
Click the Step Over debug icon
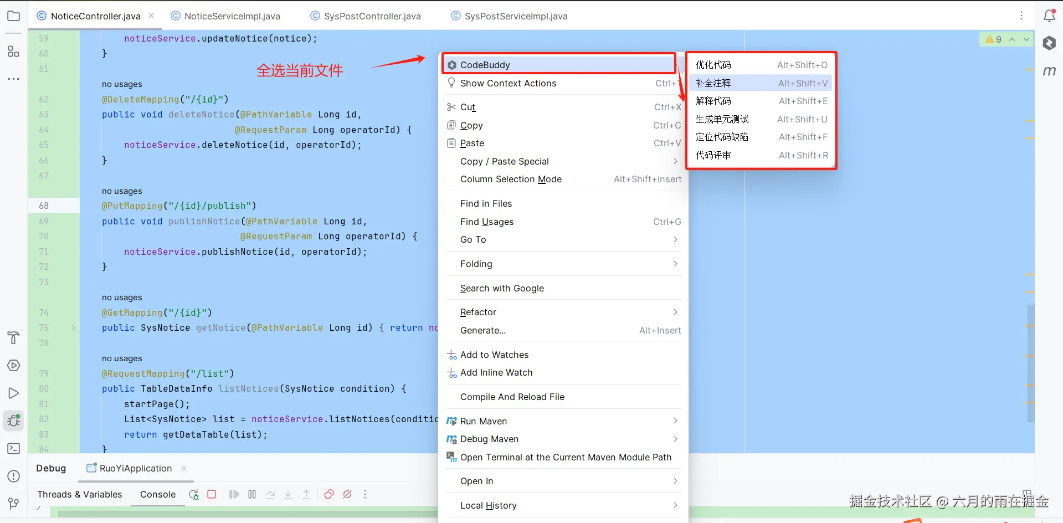(x=270, y=494)
